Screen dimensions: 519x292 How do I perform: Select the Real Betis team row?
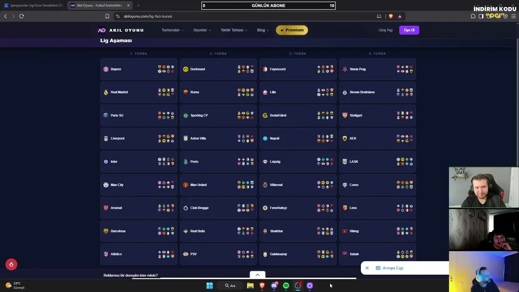pos(218,231)
